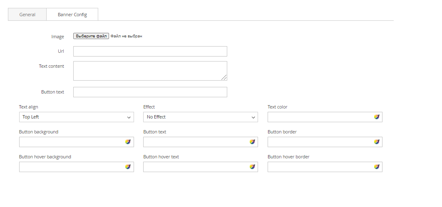
Task: Click the Button hover background color picker icon
Action: [128, 167]
